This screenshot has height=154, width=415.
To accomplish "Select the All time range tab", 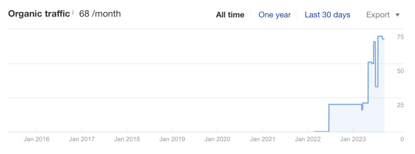I will pyautogui.click(x=230, y=15).
